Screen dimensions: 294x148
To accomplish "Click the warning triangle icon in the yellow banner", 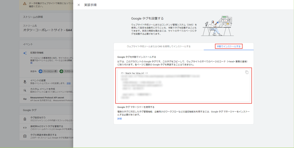I will (x=25, y=4).
